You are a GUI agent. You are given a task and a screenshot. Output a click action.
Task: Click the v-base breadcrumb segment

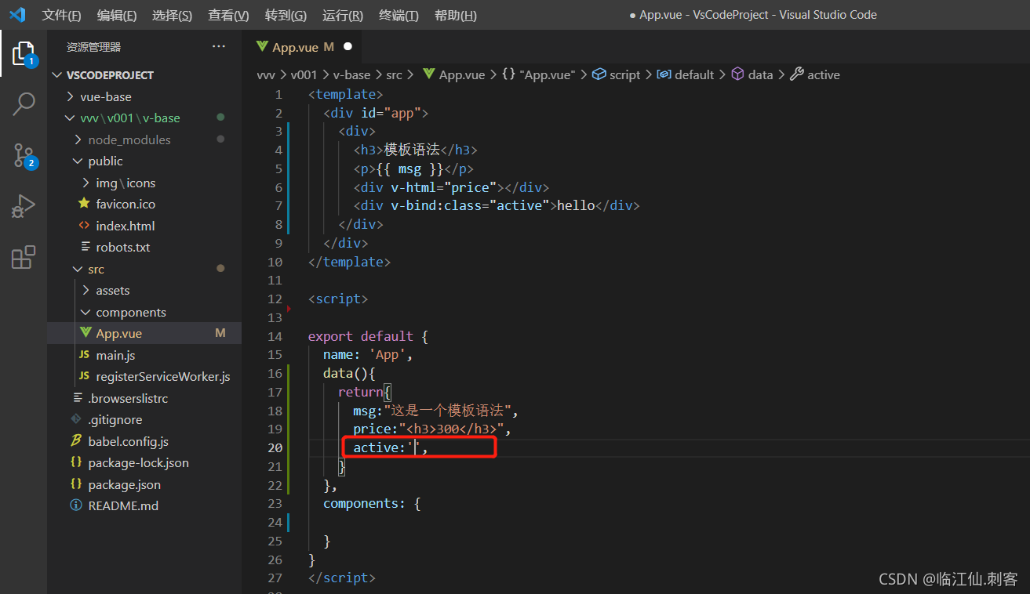[x=351, y=75]
